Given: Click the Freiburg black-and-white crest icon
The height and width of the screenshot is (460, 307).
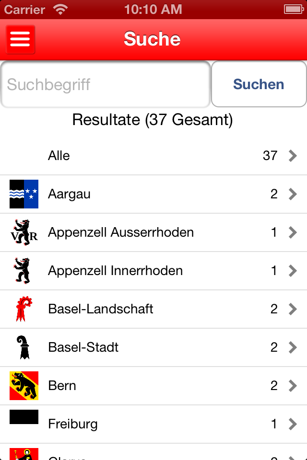Looking at the screenshot, I should [24, 417].
